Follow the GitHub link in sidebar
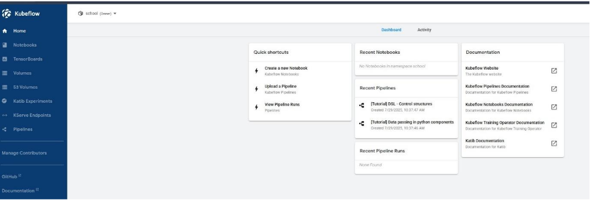Image resolution: width=602 pixels, height=205 pixels. (9, 177)
